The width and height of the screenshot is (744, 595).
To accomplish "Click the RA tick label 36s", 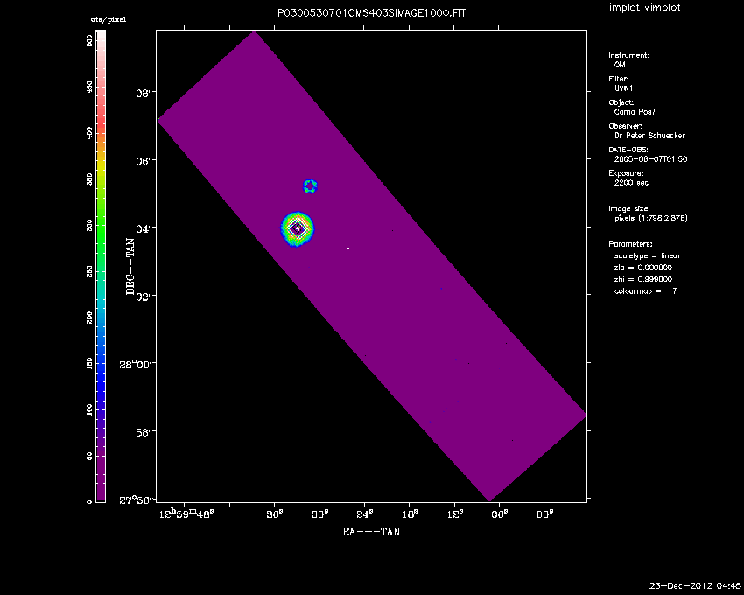I will tap(275, 514).
